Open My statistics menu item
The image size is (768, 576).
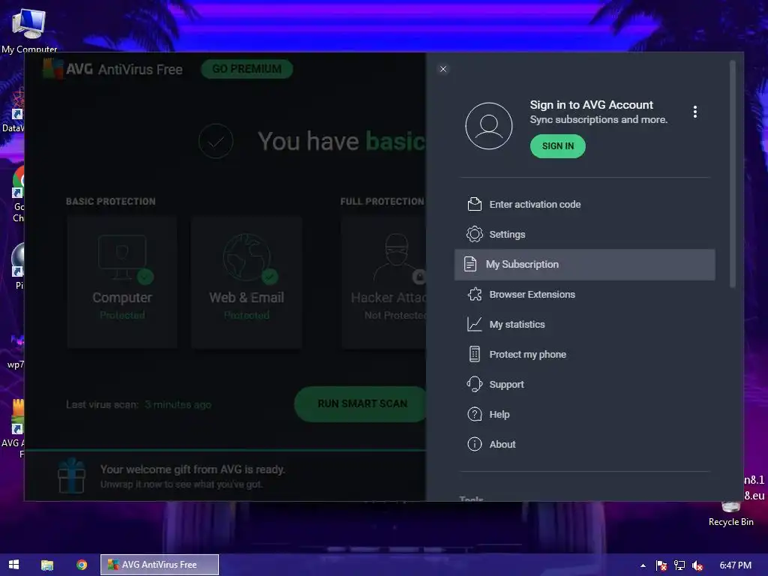[584, 324]
